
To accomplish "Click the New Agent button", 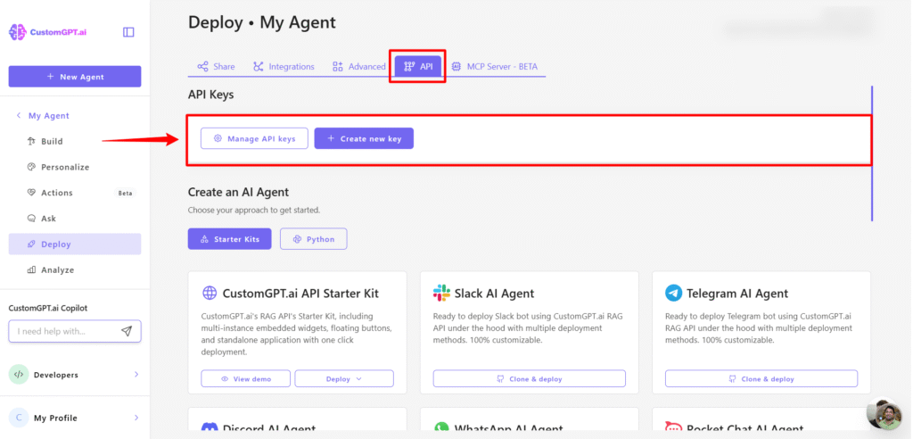I will point(75,77).
